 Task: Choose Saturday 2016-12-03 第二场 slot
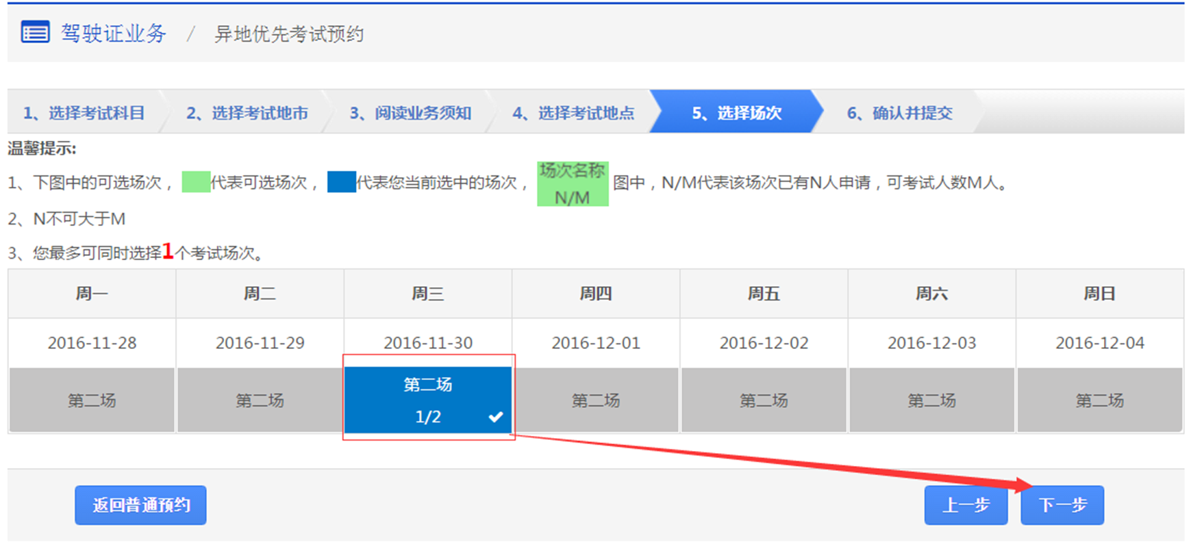pyautogui.click(x=931, y=400)
